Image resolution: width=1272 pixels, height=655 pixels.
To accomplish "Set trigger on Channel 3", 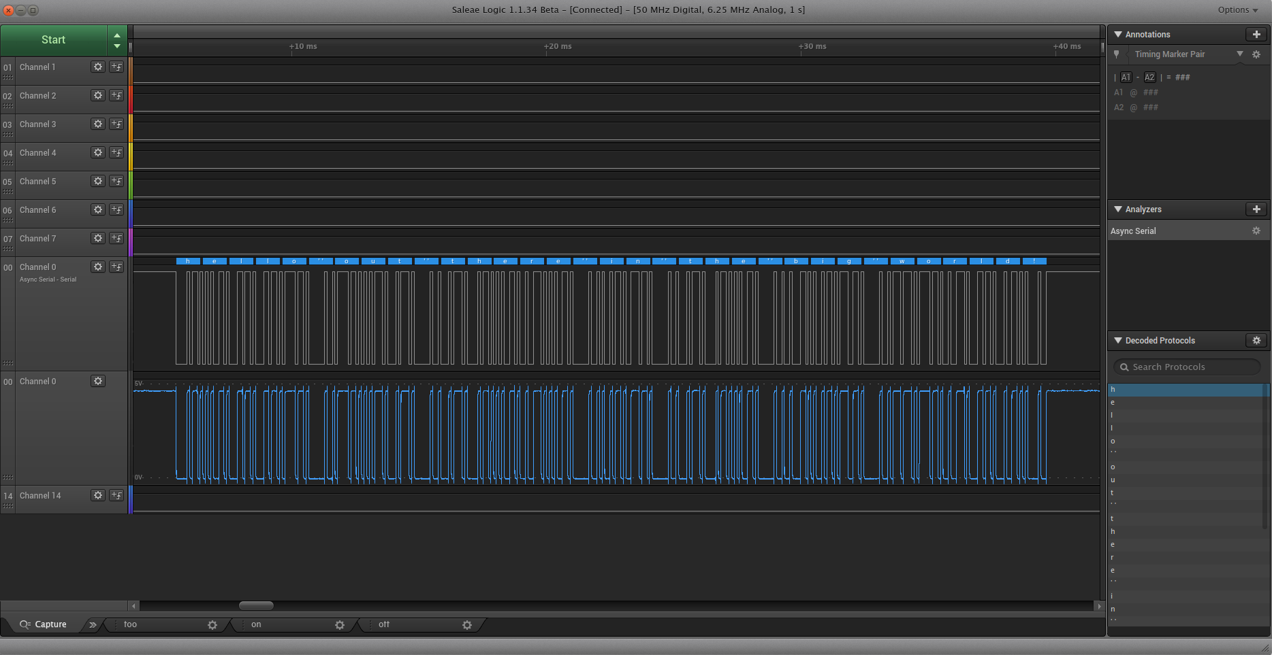I will (x=116, y=124).
